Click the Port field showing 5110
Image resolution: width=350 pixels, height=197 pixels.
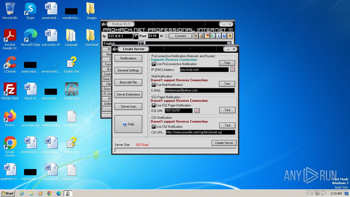pos(153,36)
